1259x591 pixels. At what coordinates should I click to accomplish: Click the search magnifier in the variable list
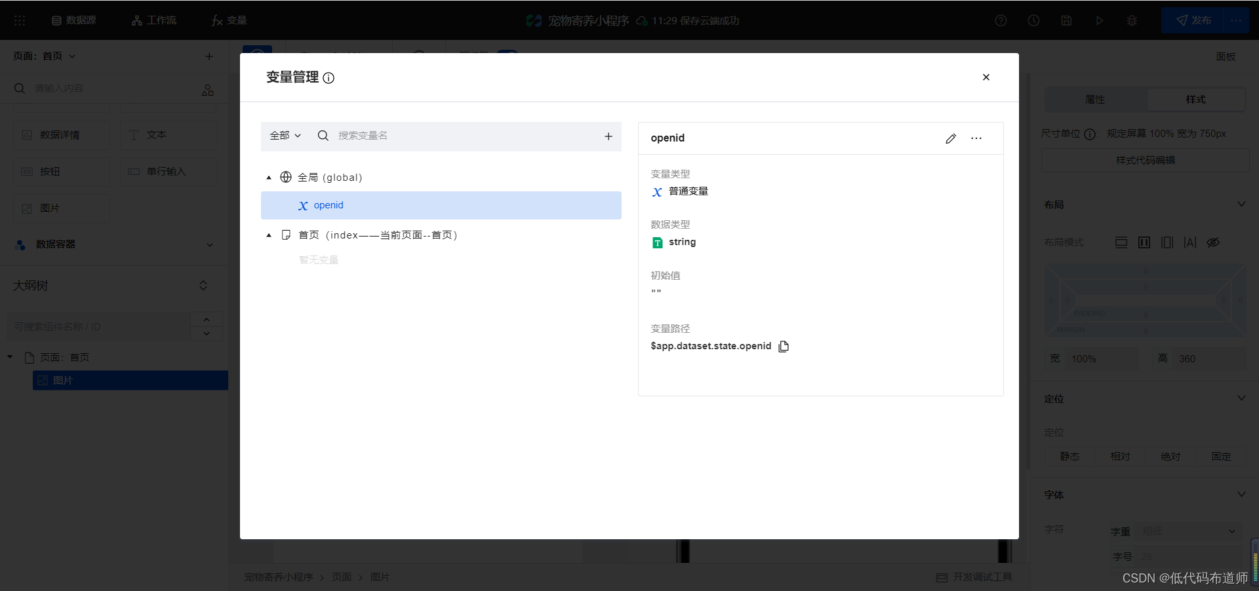[323, 136]
